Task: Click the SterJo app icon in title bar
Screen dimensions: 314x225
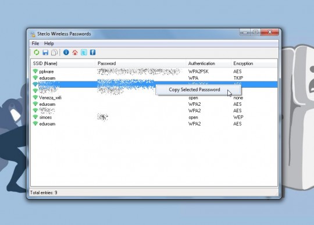Action: click(x=33, y=34)
